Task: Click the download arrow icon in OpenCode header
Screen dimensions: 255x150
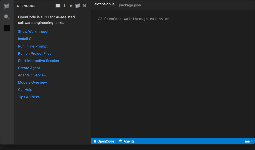Action: [x=65, y=6]
